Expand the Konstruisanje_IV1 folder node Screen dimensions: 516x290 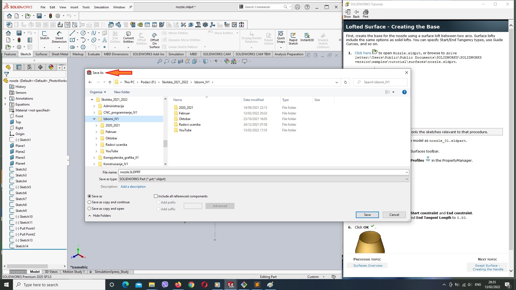94,164
